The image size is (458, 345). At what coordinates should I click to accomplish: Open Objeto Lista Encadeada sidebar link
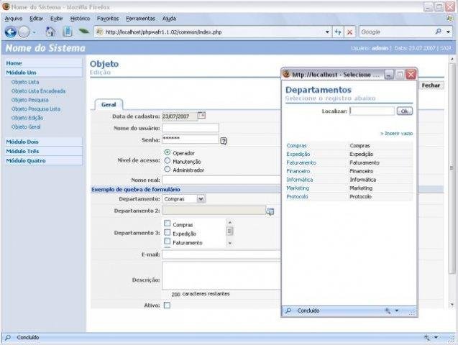click(x=38, y=91)
